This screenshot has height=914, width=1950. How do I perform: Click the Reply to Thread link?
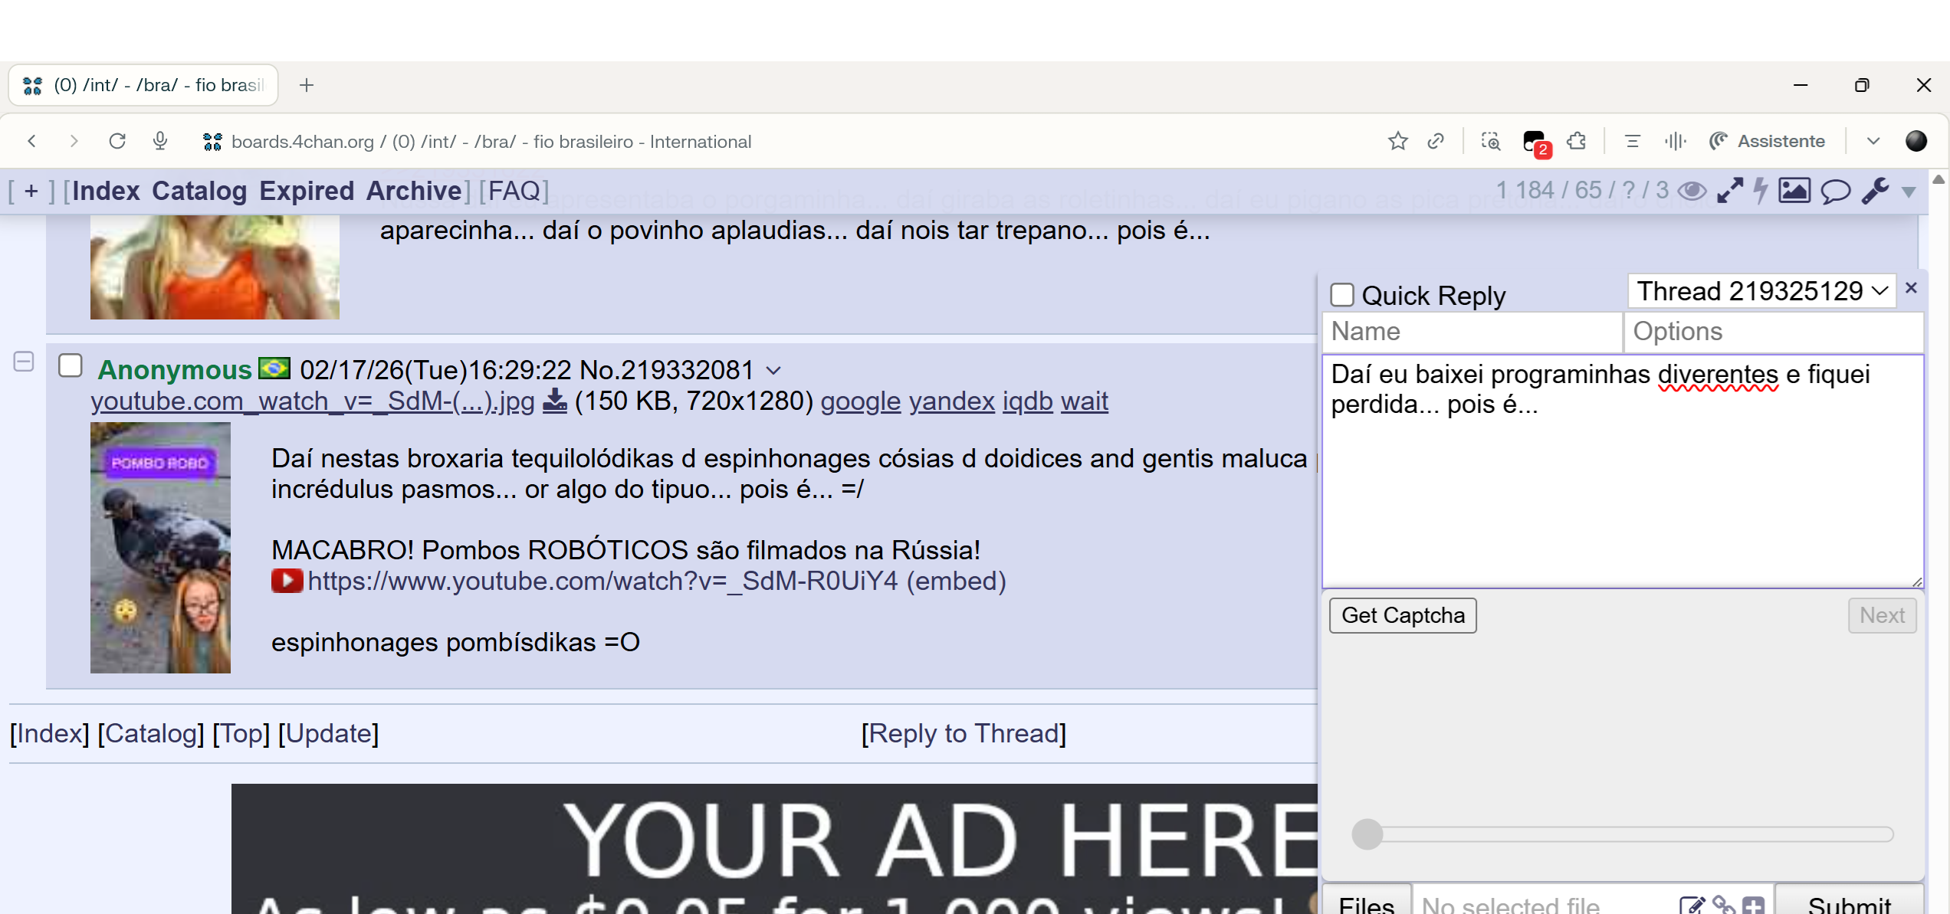click(964, 734)
